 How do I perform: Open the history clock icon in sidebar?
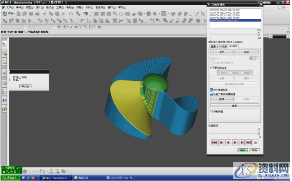4,83
